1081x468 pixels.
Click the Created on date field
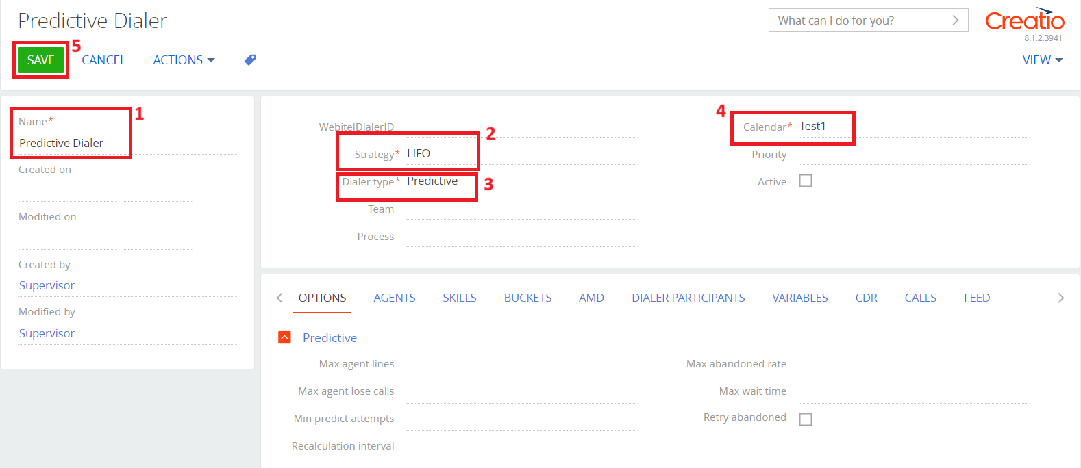click(x=67, y=191)
